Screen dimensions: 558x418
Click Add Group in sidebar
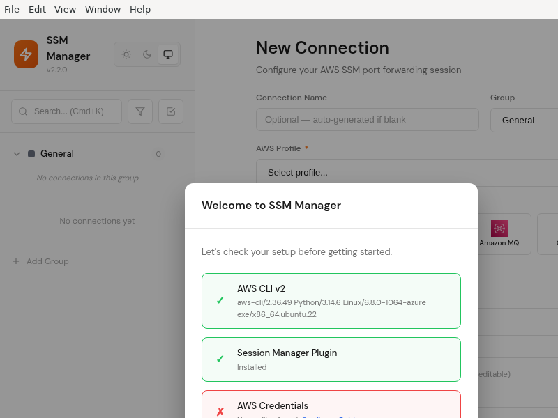(41, 261)
